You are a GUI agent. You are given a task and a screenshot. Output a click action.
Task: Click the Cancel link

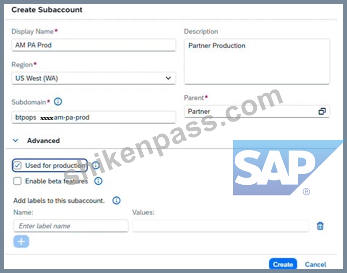point(315,265)
